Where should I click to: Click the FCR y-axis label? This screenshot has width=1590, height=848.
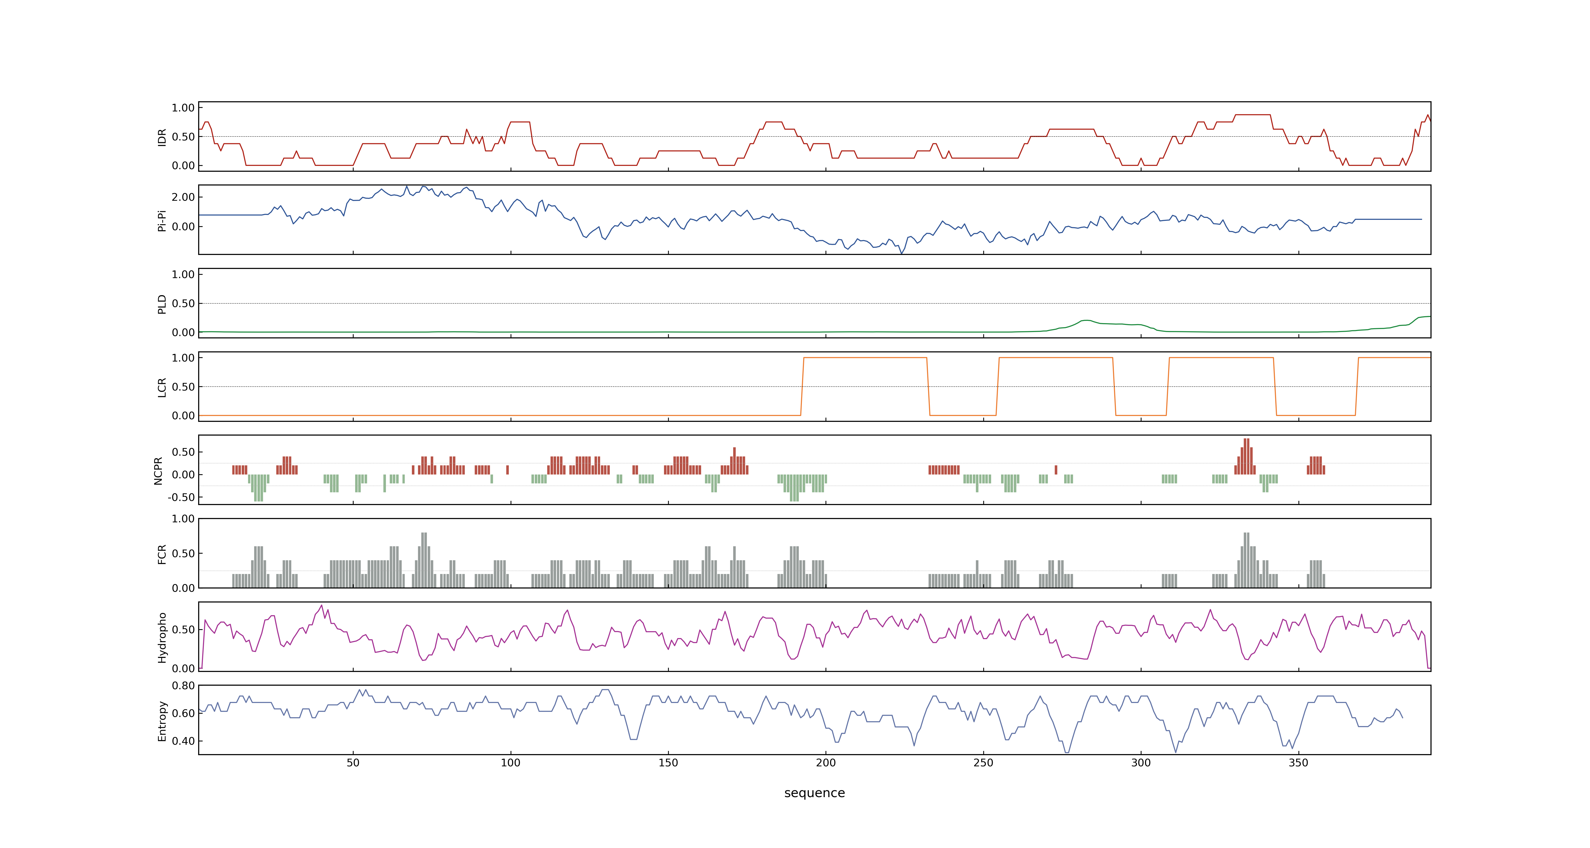click(x=162, y=554)
